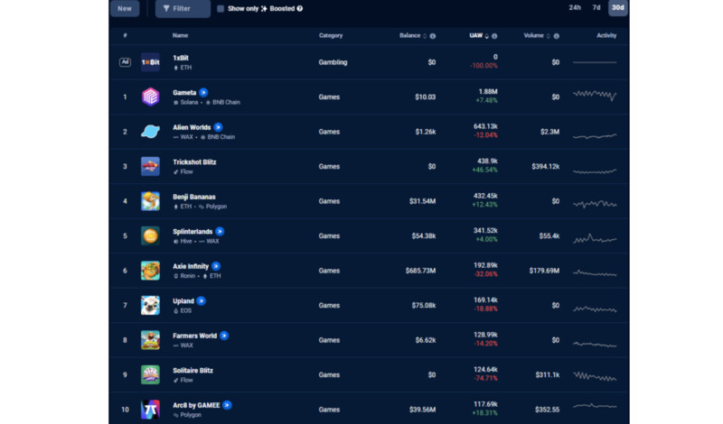Viewport: 723px width, 424px height.
Task: Open the Splinterlands name link
Action: pyautogui.click(x=192, y=232)
